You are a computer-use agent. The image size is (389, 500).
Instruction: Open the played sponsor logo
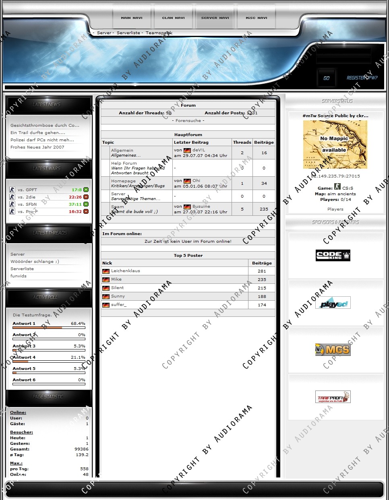(x=333, y=303)
